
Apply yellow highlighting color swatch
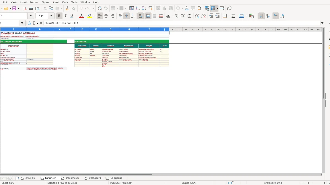(x=90, y=16)
